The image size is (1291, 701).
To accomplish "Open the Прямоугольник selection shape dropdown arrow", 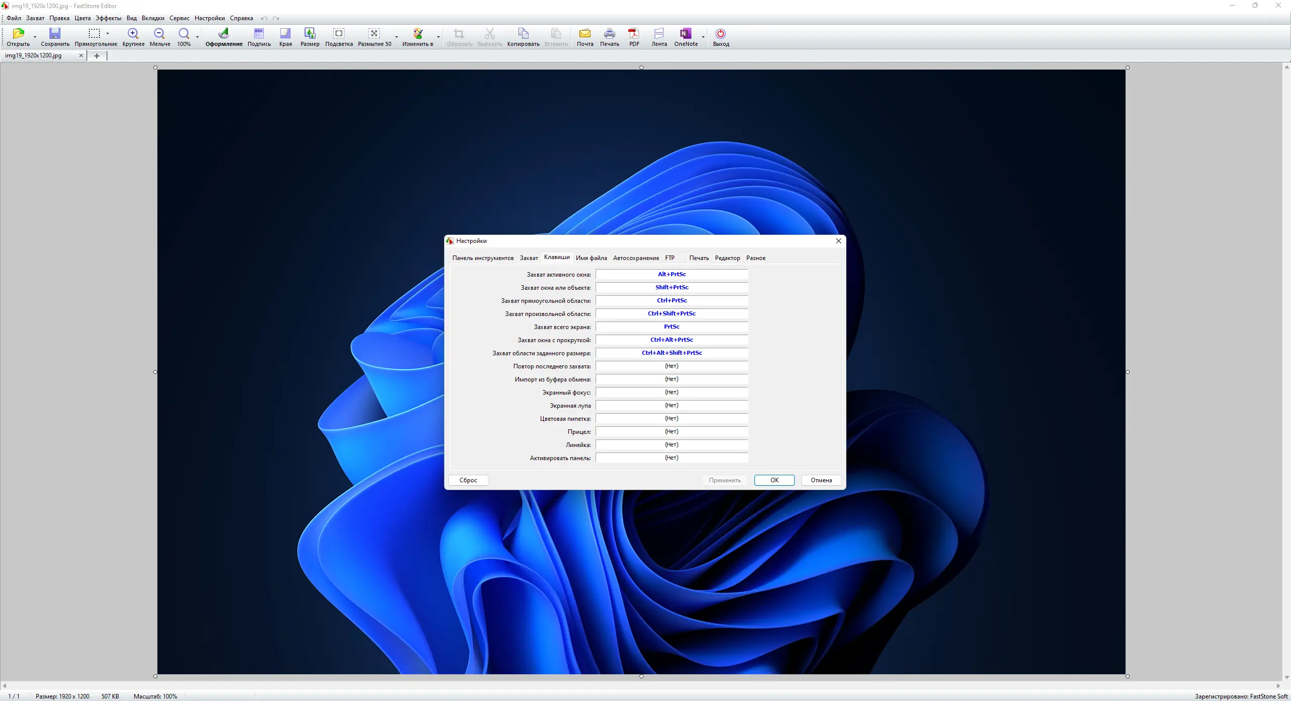I will pyautogui.click(x=108, y=34).
